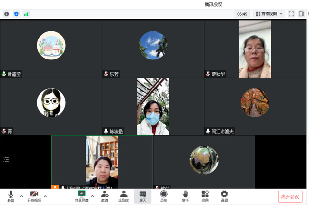Enter fullscreen mode via top-right icon

(x=291, y=14)
